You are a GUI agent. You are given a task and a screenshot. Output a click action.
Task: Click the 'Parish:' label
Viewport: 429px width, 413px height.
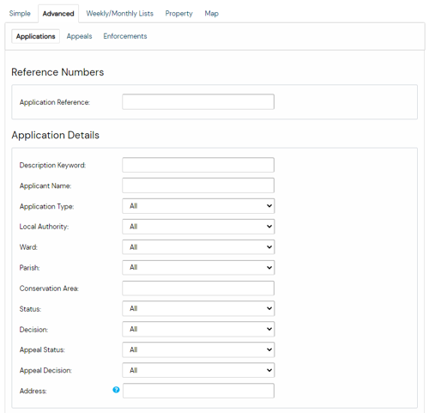click(x=29, y=268)
